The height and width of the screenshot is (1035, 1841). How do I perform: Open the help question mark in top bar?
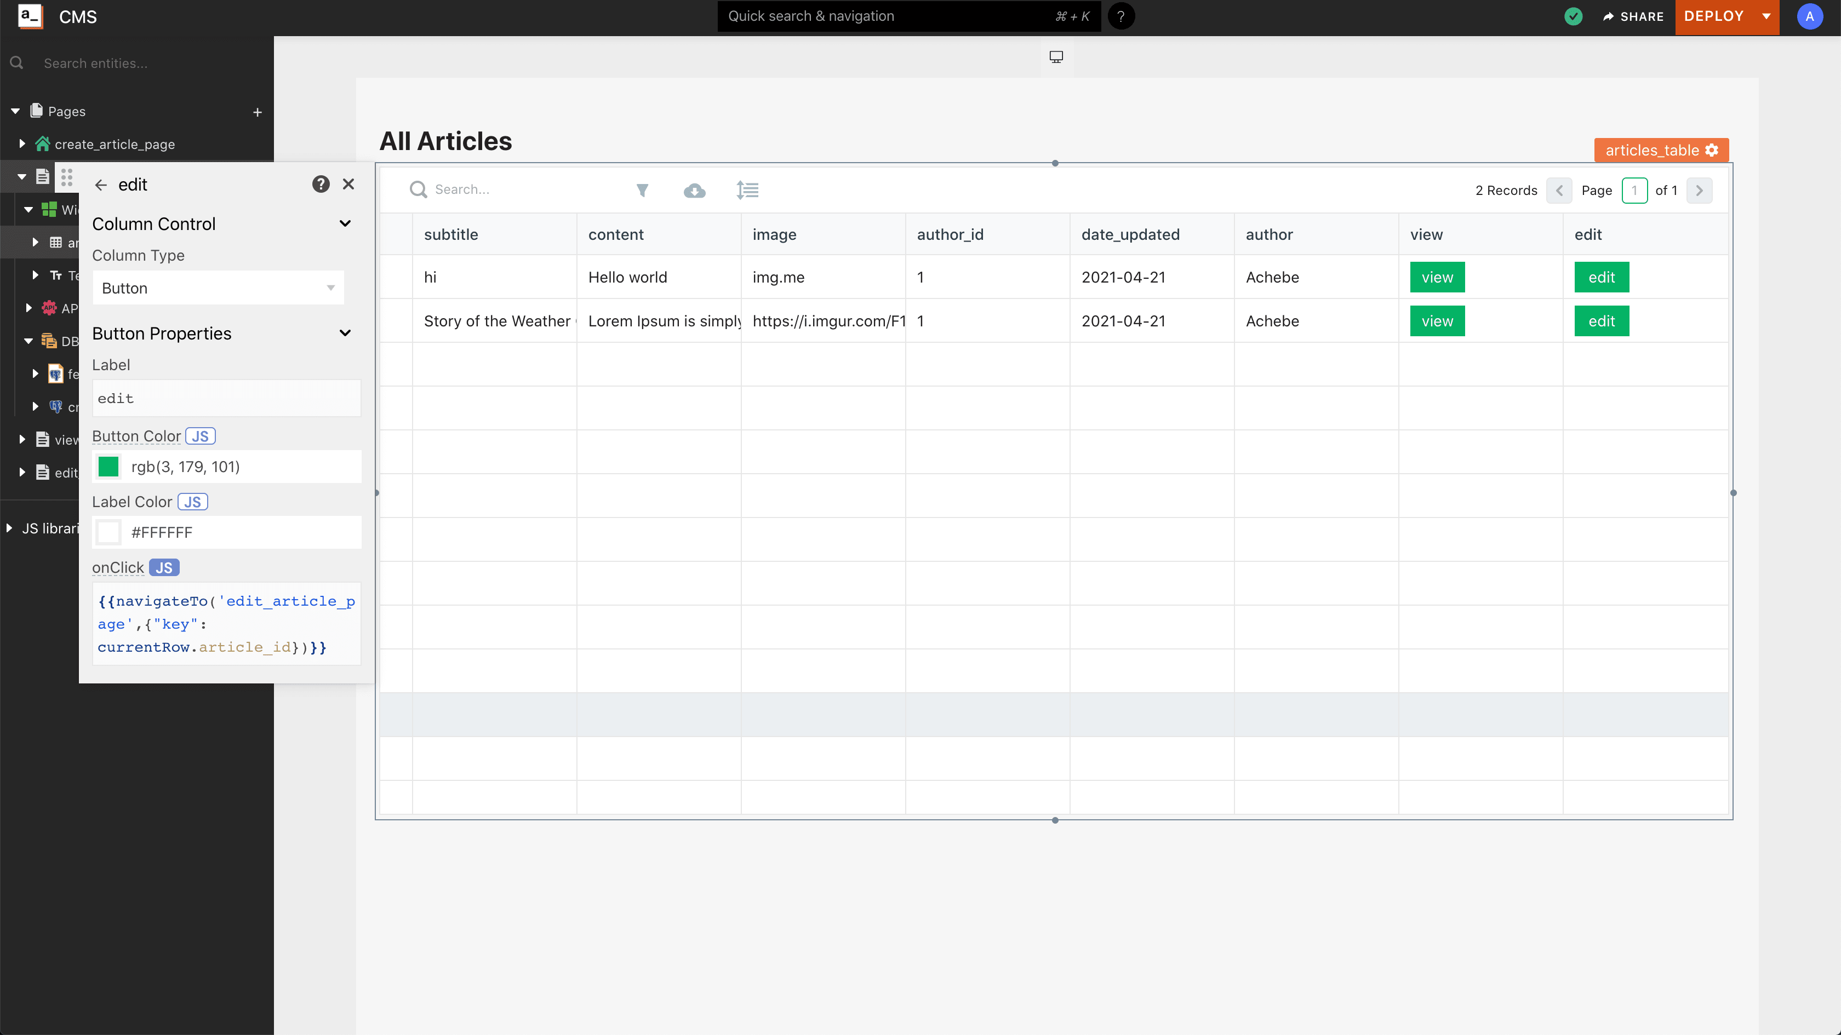1120,16
